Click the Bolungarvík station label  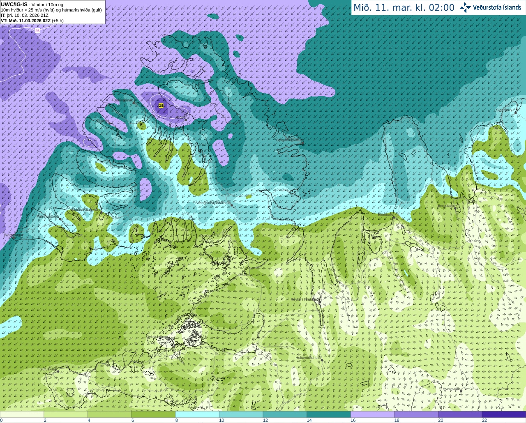pos(123,100)
